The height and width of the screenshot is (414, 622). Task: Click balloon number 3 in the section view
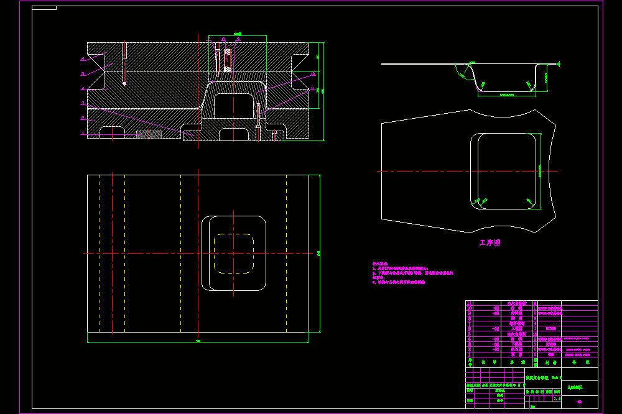coord(83,103)
